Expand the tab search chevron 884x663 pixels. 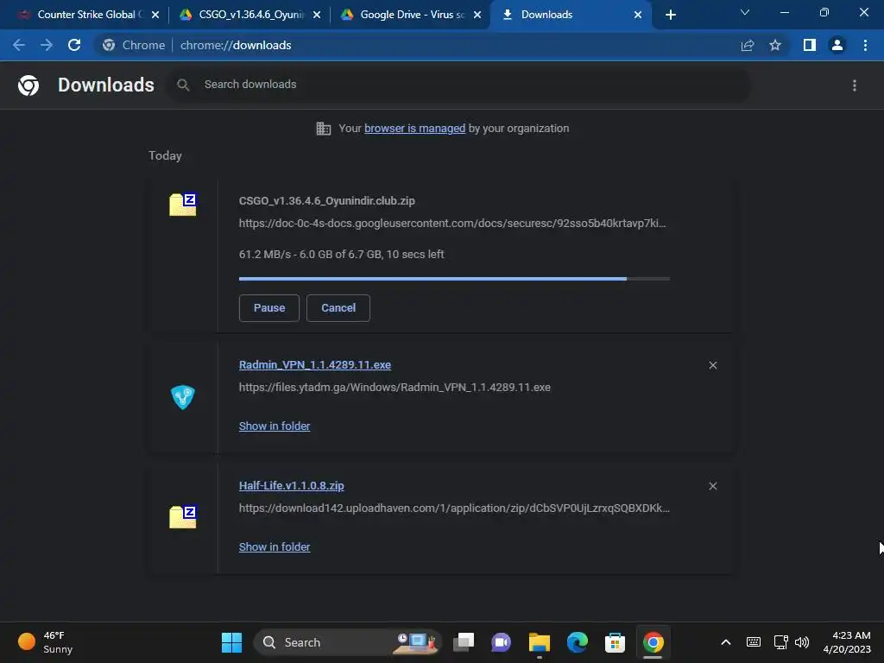coord(745,12)
